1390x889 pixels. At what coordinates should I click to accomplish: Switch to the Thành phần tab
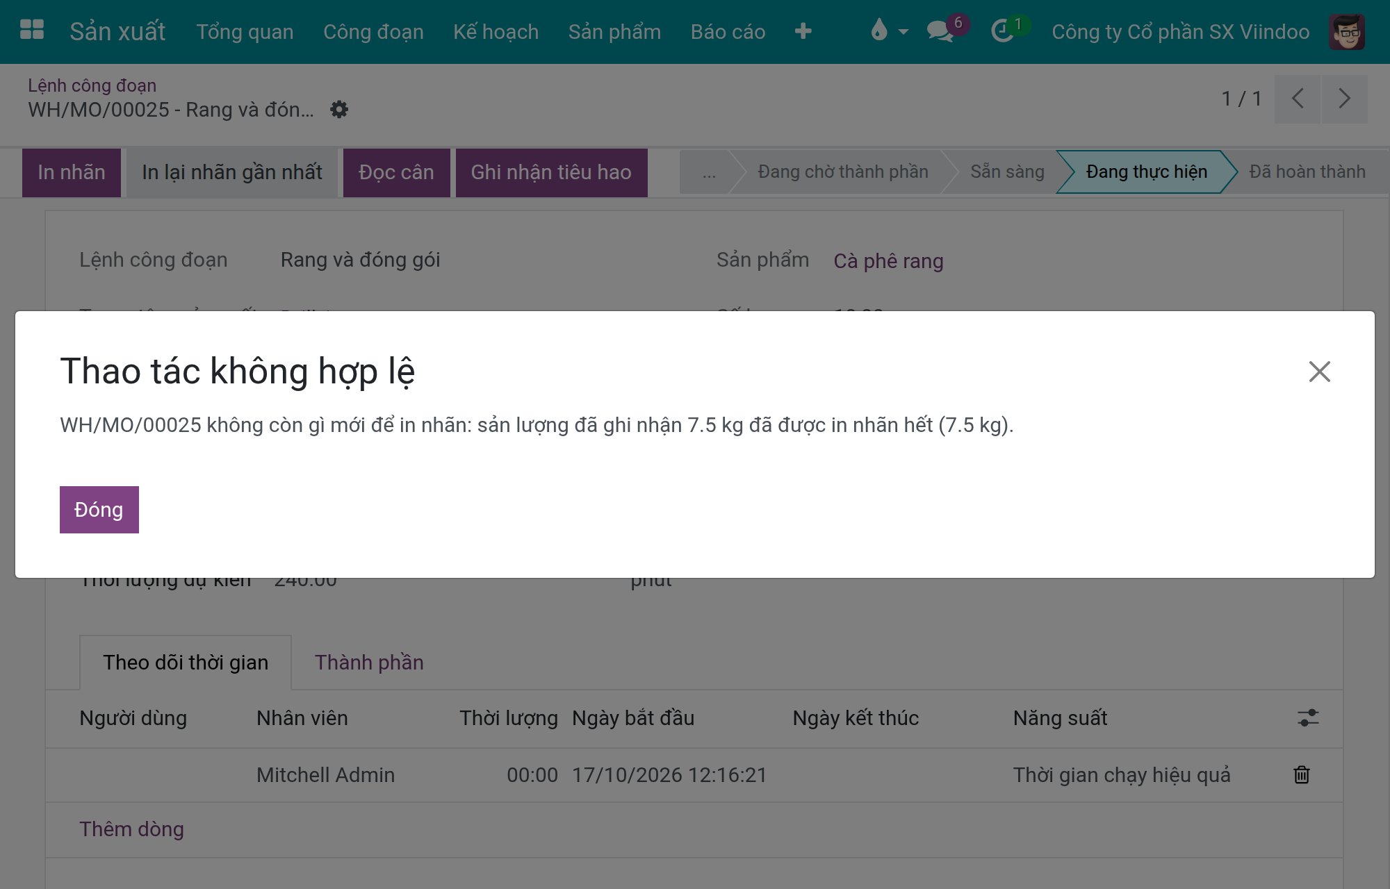[369, 663]
